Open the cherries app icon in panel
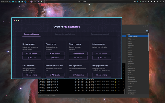 click(x=29, y=2)
